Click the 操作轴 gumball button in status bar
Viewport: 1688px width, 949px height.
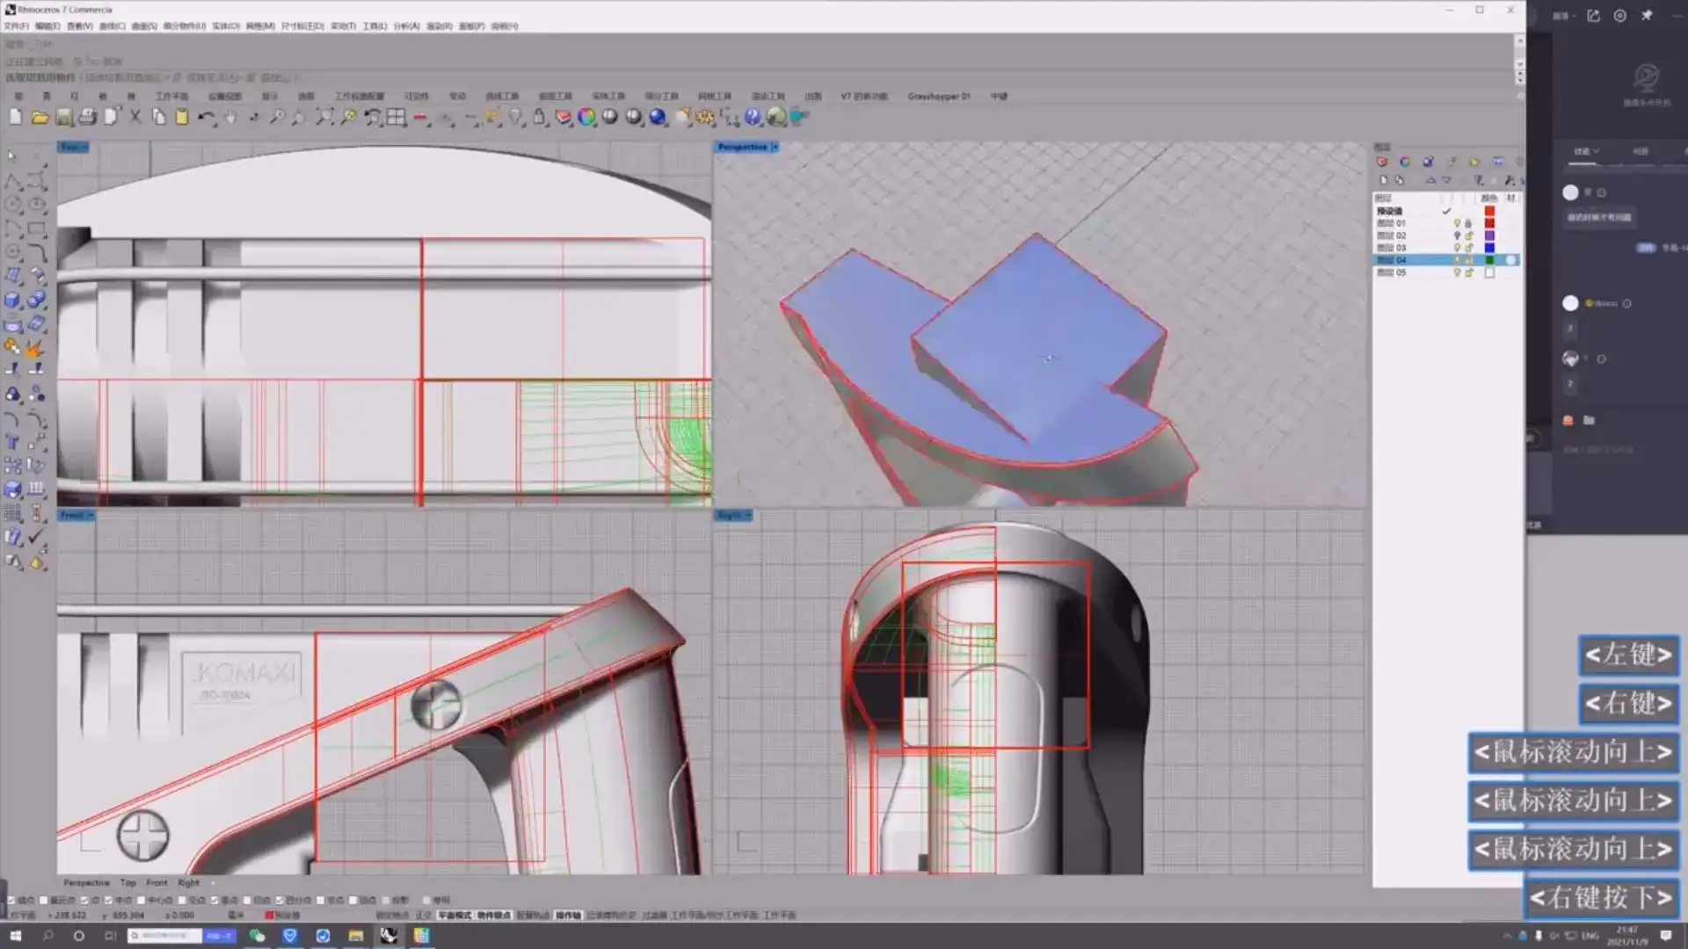point(568,915)
